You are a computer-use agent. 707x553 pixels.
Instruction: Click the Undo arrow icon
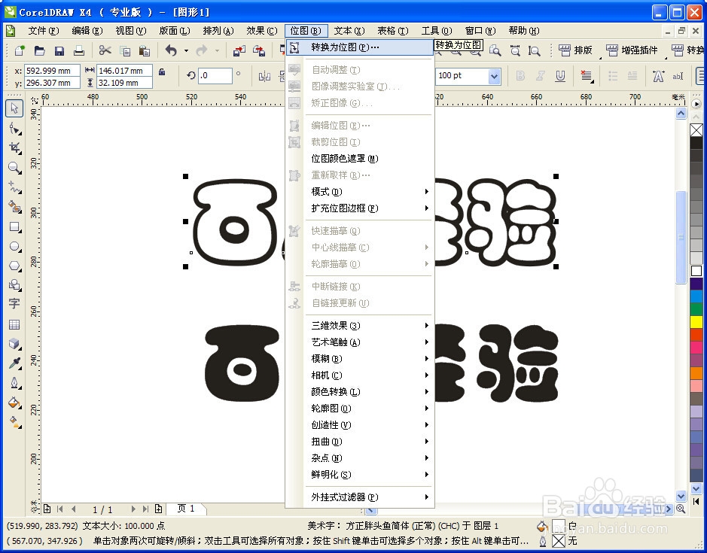tap(171, 50)
